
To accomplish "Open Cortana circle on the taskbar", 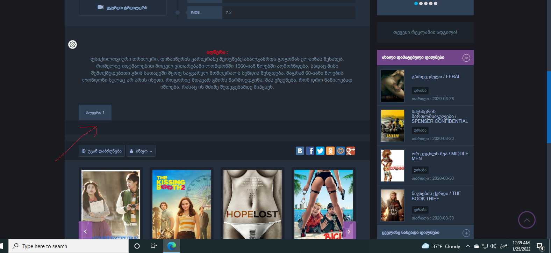I will click(137, 246).
